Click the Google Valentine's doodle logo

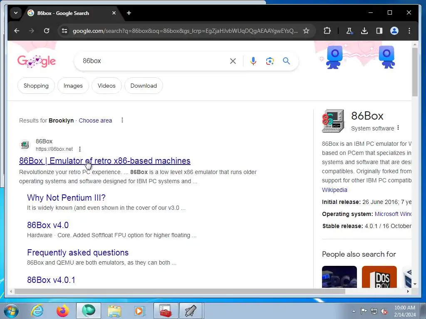pos(37,61)
